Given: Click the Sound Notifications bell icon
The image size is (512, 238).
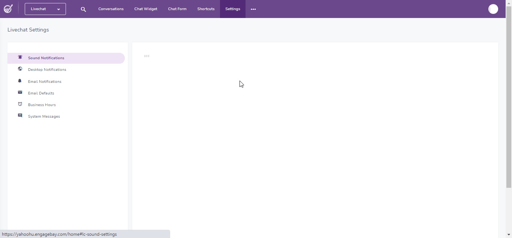Looking at the screenshot, I should [x=20, y=57].
